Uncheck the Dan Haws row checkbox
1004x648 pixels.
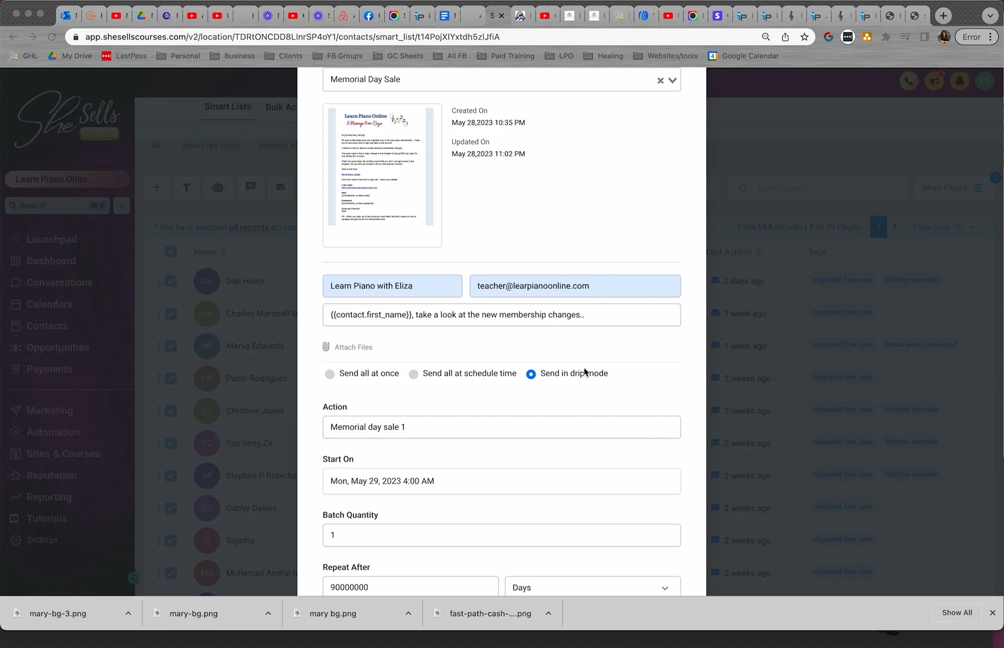pos(171,281)
